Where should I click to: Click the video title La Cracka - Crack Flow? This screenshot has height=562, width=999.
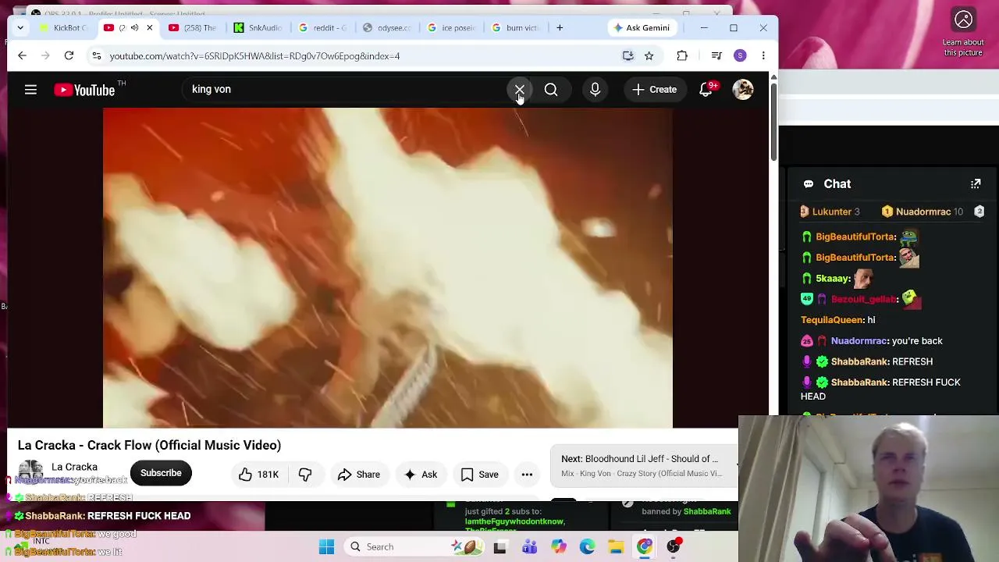click(149, 445)
